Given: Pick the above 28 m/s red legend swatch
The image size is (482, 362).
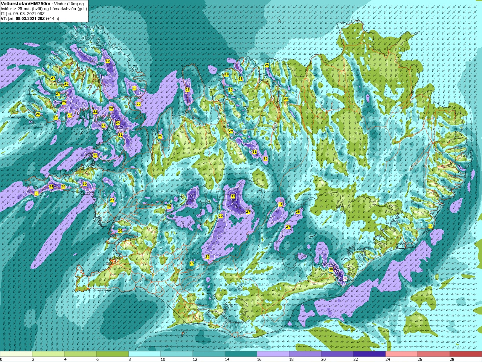Looking at the screenshot, I should tap(466, 354).
